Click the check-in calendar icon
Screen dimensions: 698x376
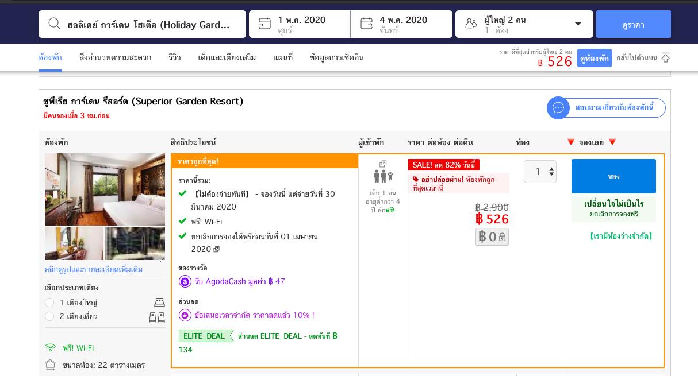264,24
